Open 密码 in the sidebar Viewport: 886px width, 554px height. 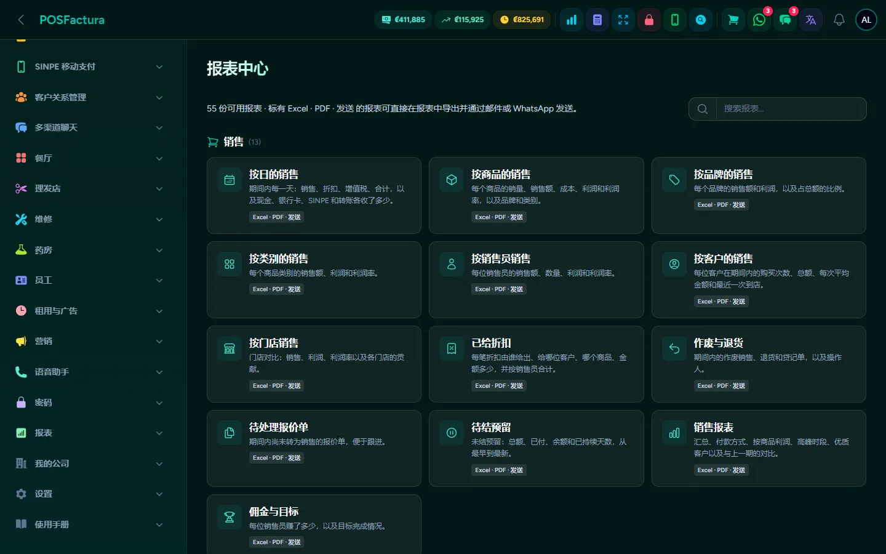90,403
